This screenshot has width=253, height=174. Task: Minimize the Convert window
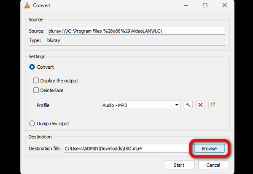click(x=186, y=5)
